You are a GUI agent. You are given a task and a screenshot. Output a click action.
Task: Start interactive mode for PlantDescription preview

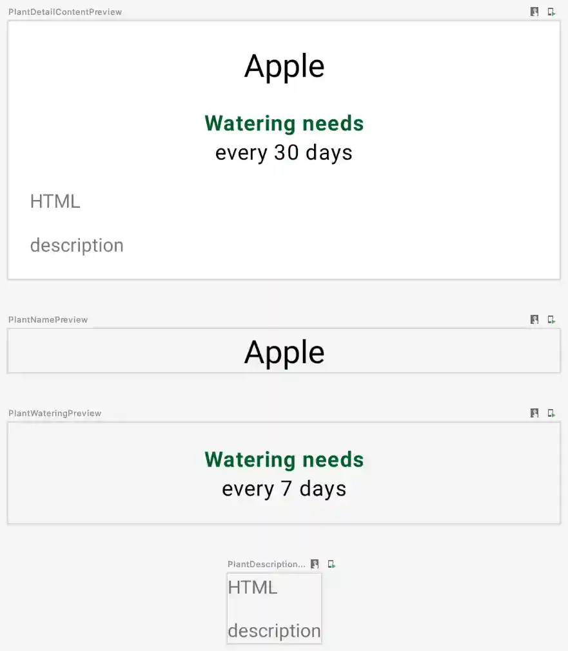click(315, 564)
